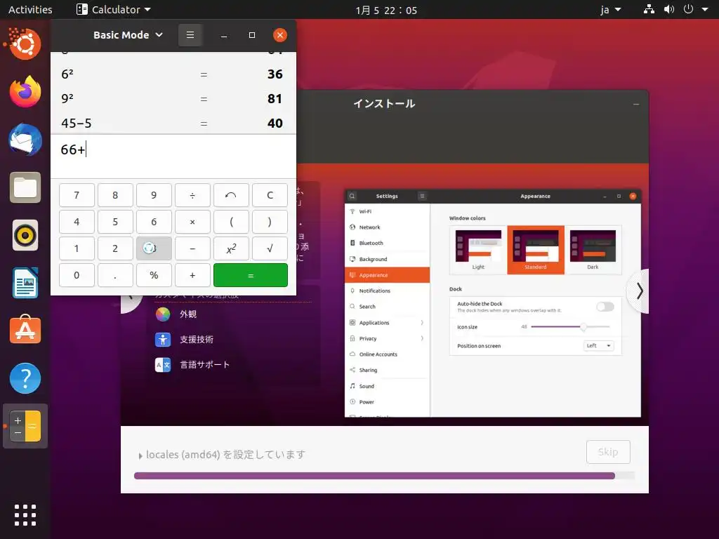Open Help from the dock
The height and width of the screenshot is (539, 719).
25,378
